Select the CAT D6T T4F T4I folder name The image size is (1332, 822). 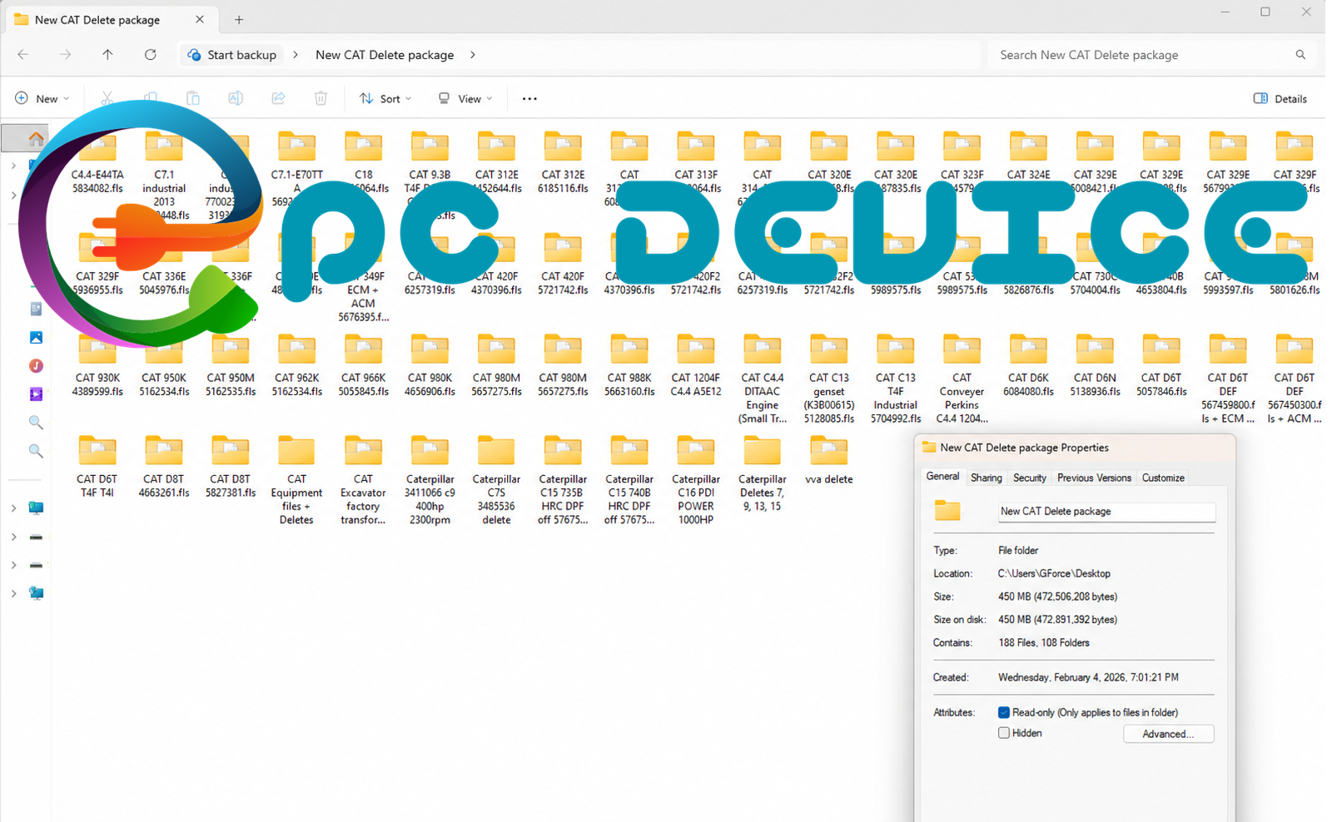tap(97, 486)
